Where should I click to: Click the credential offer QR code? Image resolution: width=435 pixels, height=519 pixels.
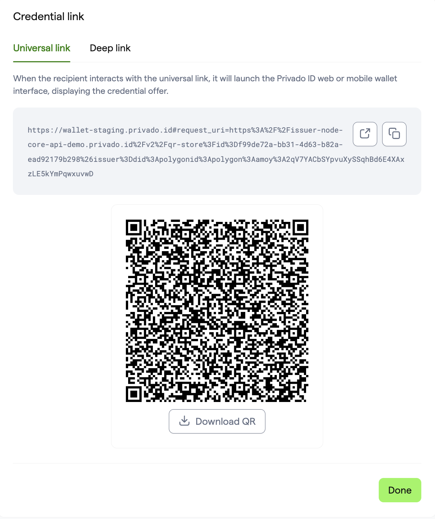[217, 310]
